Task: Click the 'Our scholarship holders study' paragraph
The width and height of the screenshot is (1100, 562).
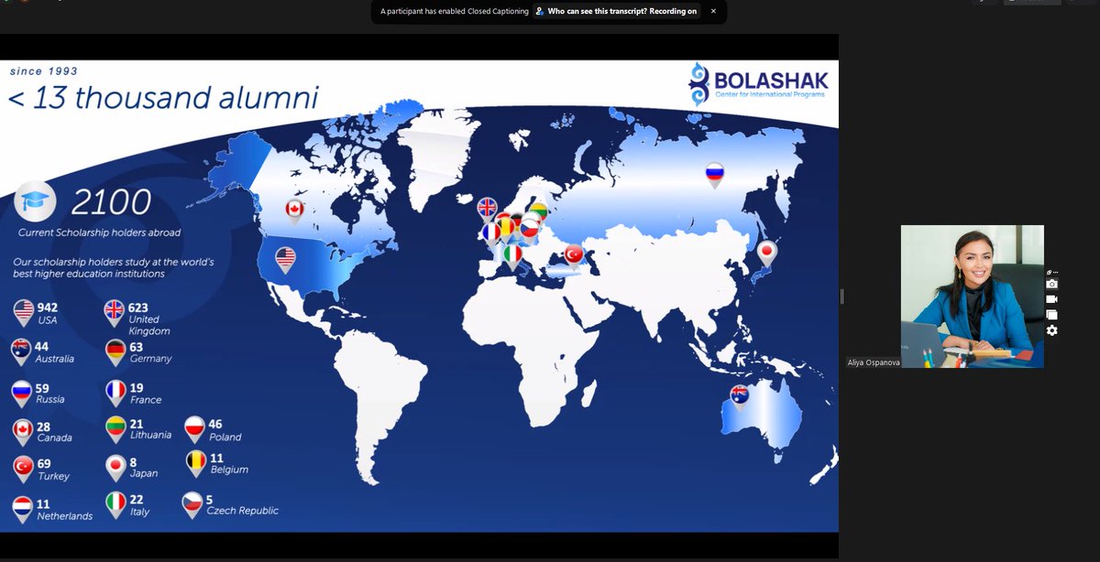Action: click(114, 267)
